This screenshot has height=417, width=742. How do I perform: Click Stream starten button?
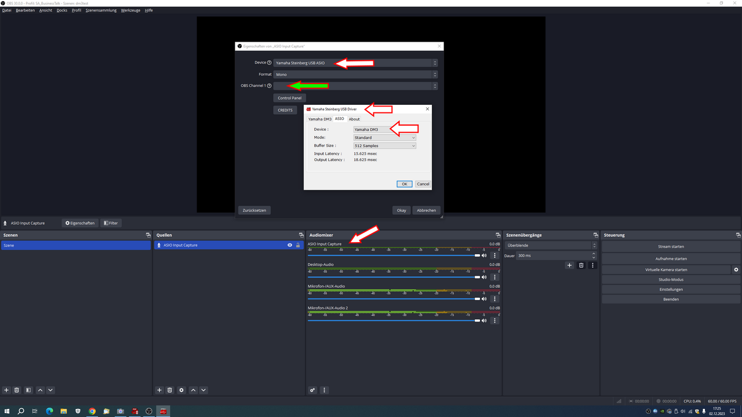[x=671, y=247]
